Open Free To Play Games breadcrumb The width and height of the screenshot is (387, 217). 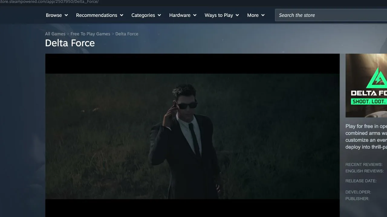click(x=90, y=34)
